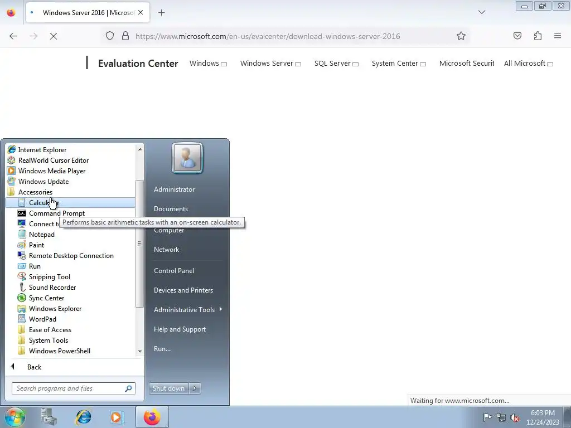Expand Administrative Tools submenu
The width and height of the screenshot is (571, 428).
(187, 310)
